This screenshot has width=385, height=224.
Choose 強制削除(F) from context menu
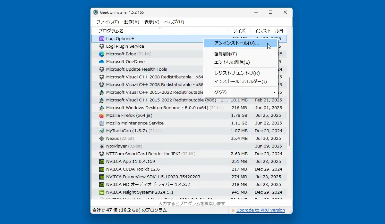241,54
